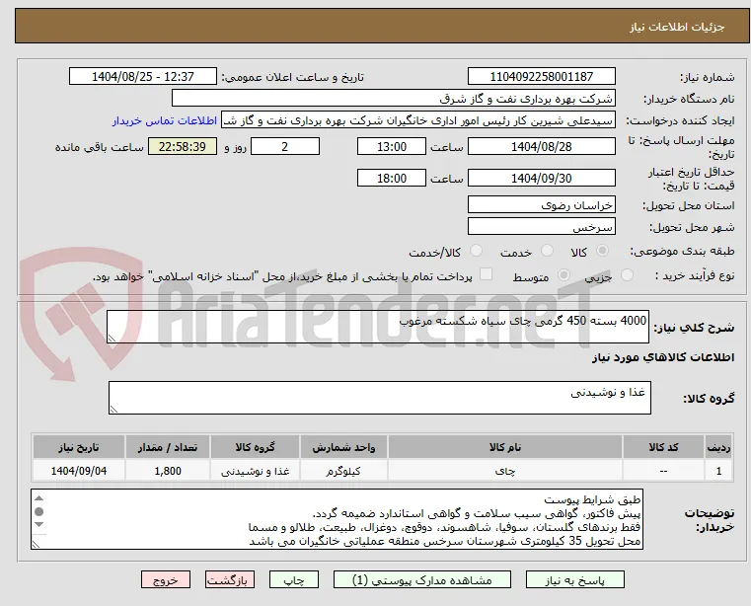Click the resize handle of گروه کالا textarea

[x=113, y=410]
